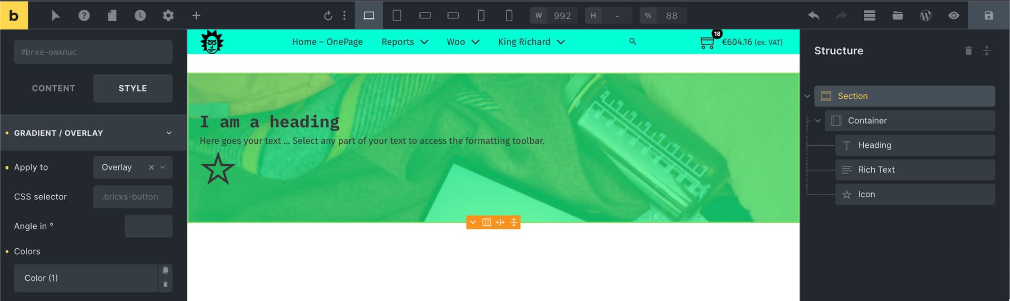
Task: Switch to desktop breakpoint view
Action: point(369,15)
